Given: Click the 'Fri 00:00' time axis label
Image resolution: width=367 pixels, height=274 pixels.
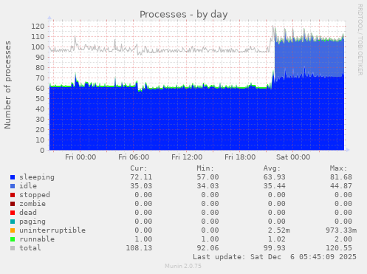Looking at the screenshot, I should [80, 157].
